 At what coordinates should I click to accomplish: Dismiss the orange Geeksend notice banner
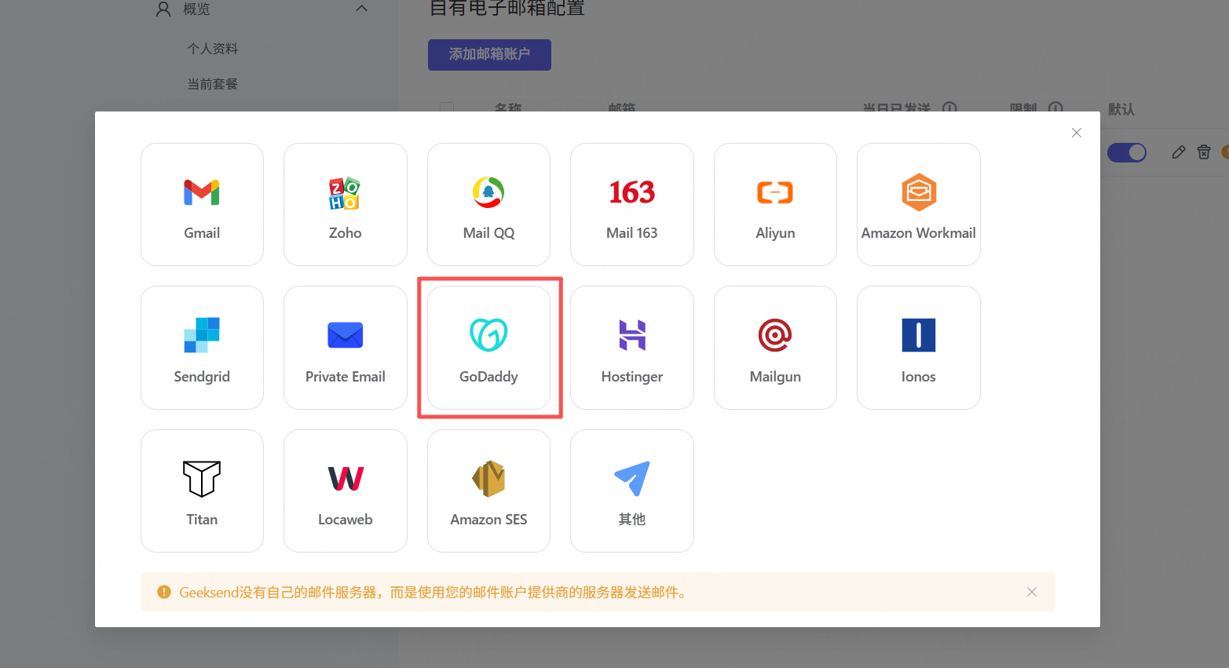[x=1031, y=592]
